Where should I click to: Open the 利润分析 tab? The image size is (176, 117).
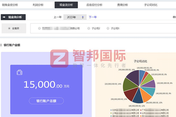38,5
